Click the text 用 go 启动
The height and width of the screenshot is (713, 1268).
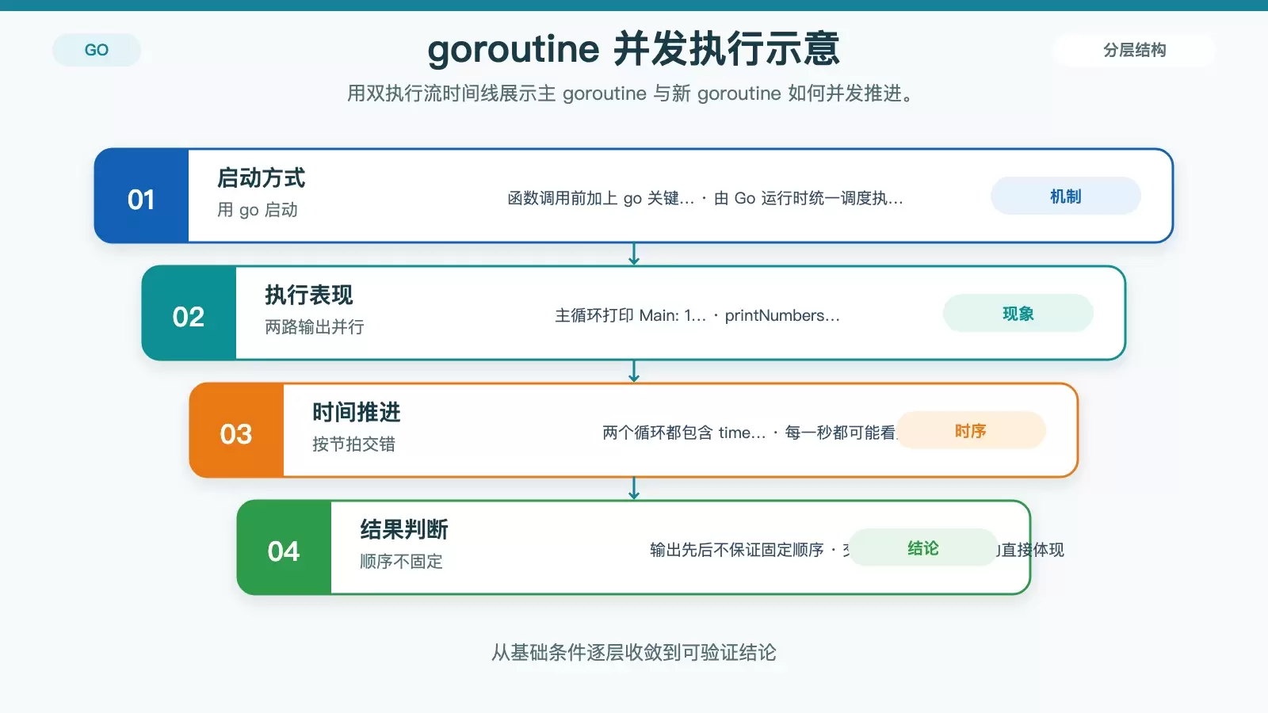click(x=258, y=210)
